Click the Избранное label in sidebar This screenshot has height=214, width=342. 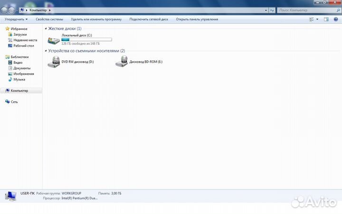pos(19,29)
